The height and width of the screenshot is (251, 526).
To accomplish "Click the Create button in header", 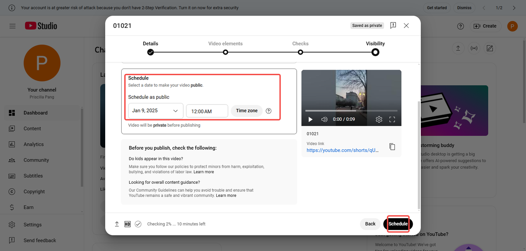I will tap(485, 26).
